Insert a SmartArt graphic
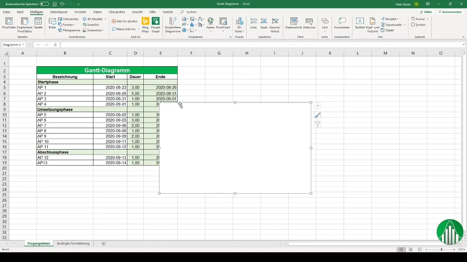Image resolution: width=467 pixels, height=262 pixels. 91,25
